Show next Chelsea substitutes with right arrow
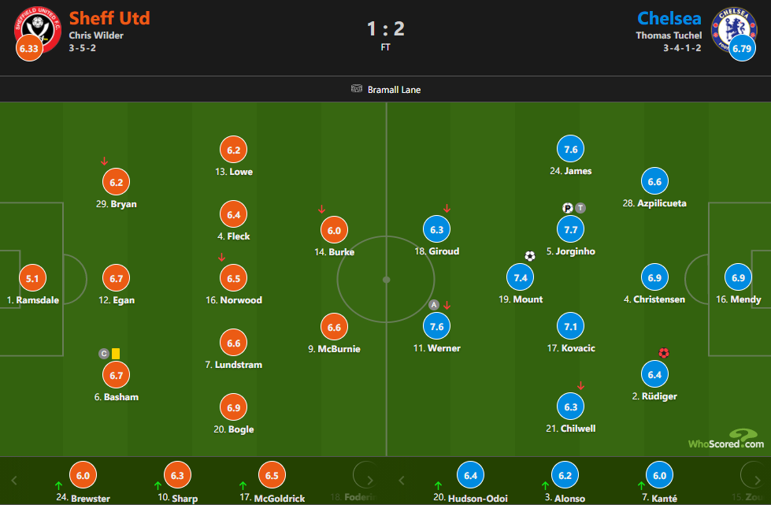 tap(758, 481)
